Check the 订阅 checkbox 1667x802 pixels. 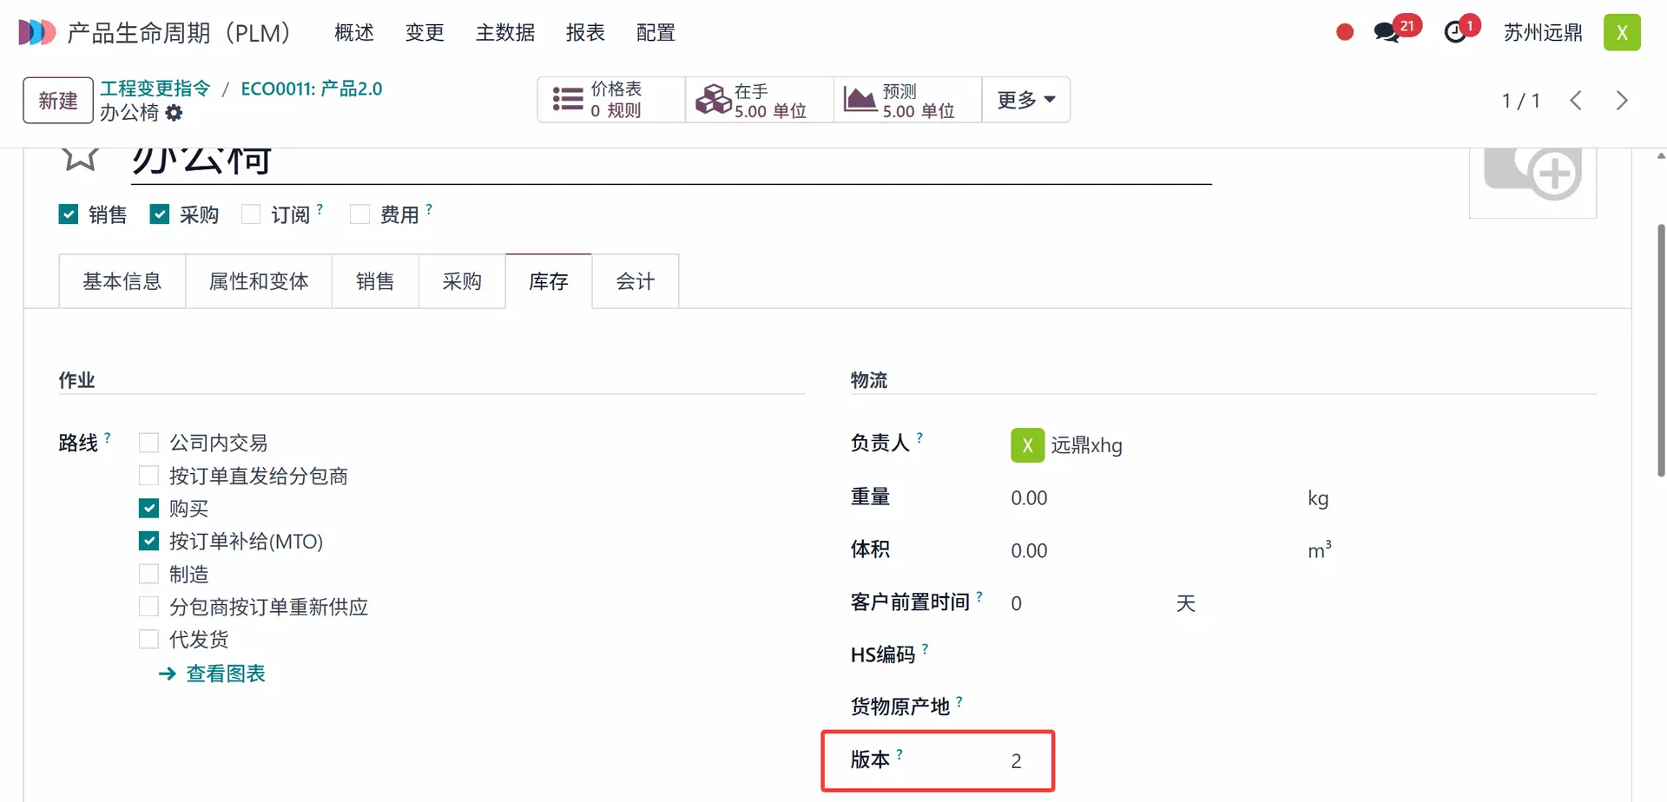(x=251, y=214)
